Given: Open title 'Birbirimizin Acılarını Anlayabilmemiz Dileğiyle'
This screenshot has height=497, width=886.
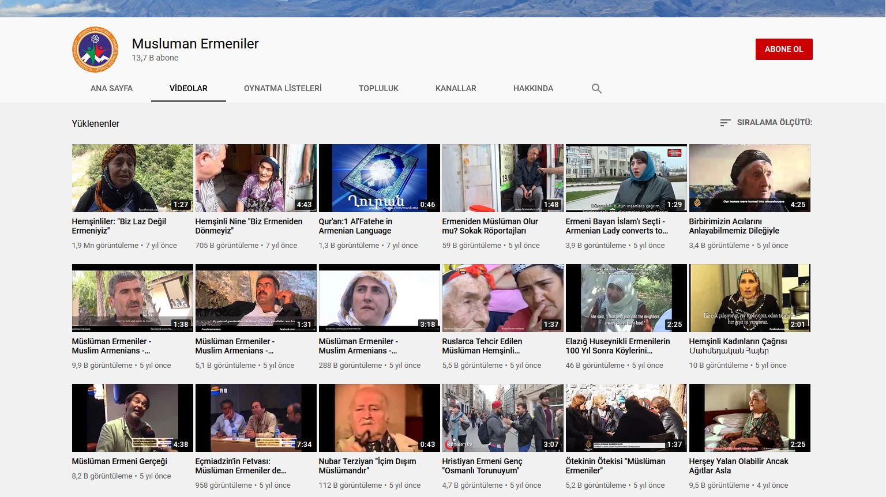Looking at the screenshot, I should coord(734,226).
